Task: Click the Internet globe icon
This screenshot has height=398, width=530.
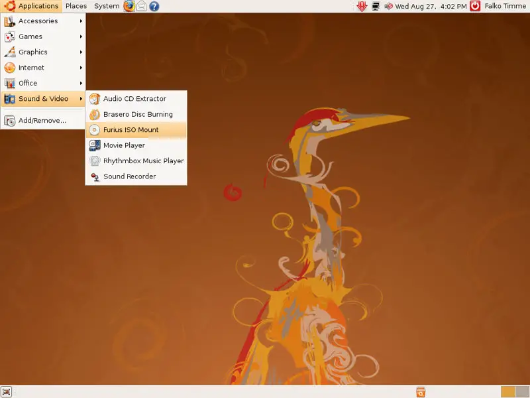Action: (10, 68)
